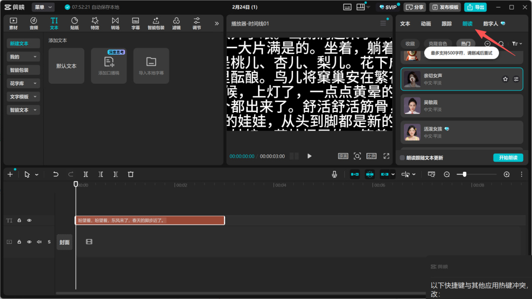This screenshot has height=299, width=532.
Task: Open the 转场 (Transitions) panel
Action: [x=115, y=23]
